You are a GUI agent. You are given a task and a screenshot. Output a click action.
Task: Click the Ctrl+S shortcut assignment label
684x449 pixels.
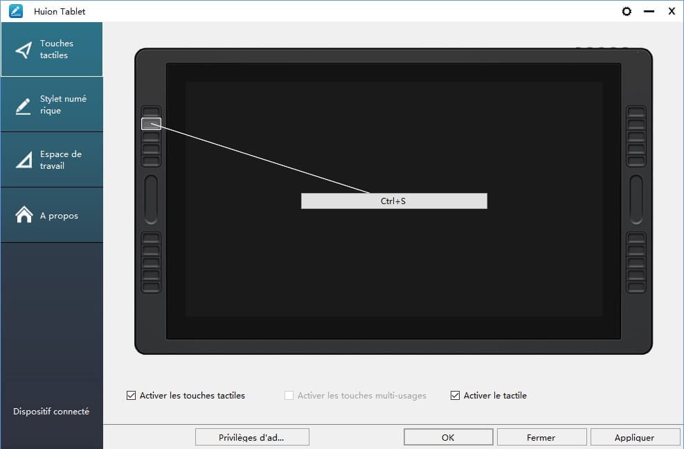(394, 201)
